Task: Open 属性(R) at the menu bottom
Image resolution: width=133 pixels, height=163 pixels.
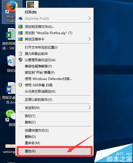Action: tap(55, 151)
